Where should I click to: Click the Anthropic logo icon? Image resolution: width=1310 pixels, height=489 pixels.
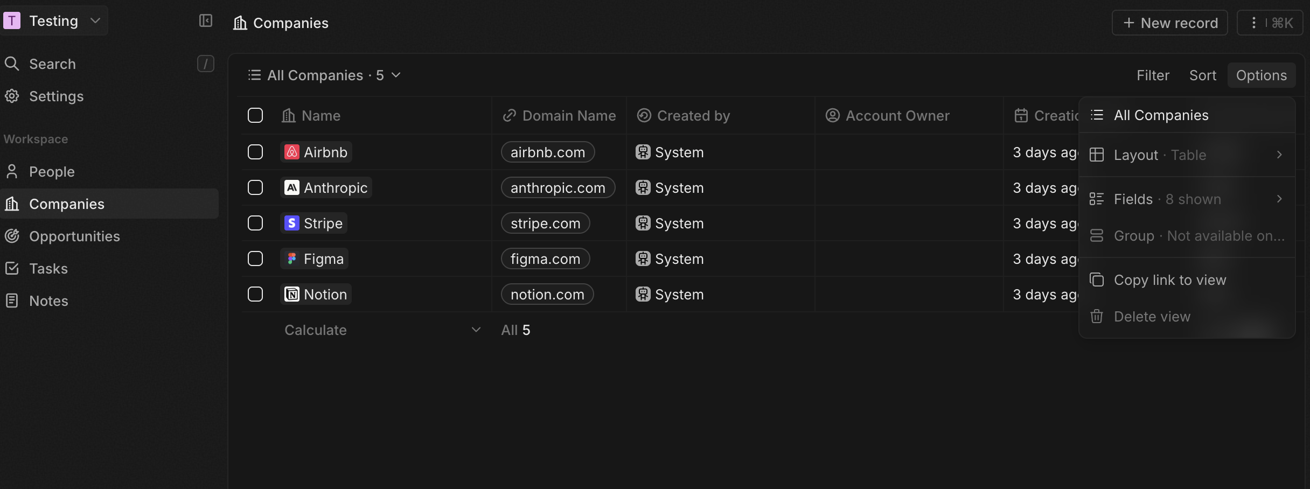tap(291, 187)
